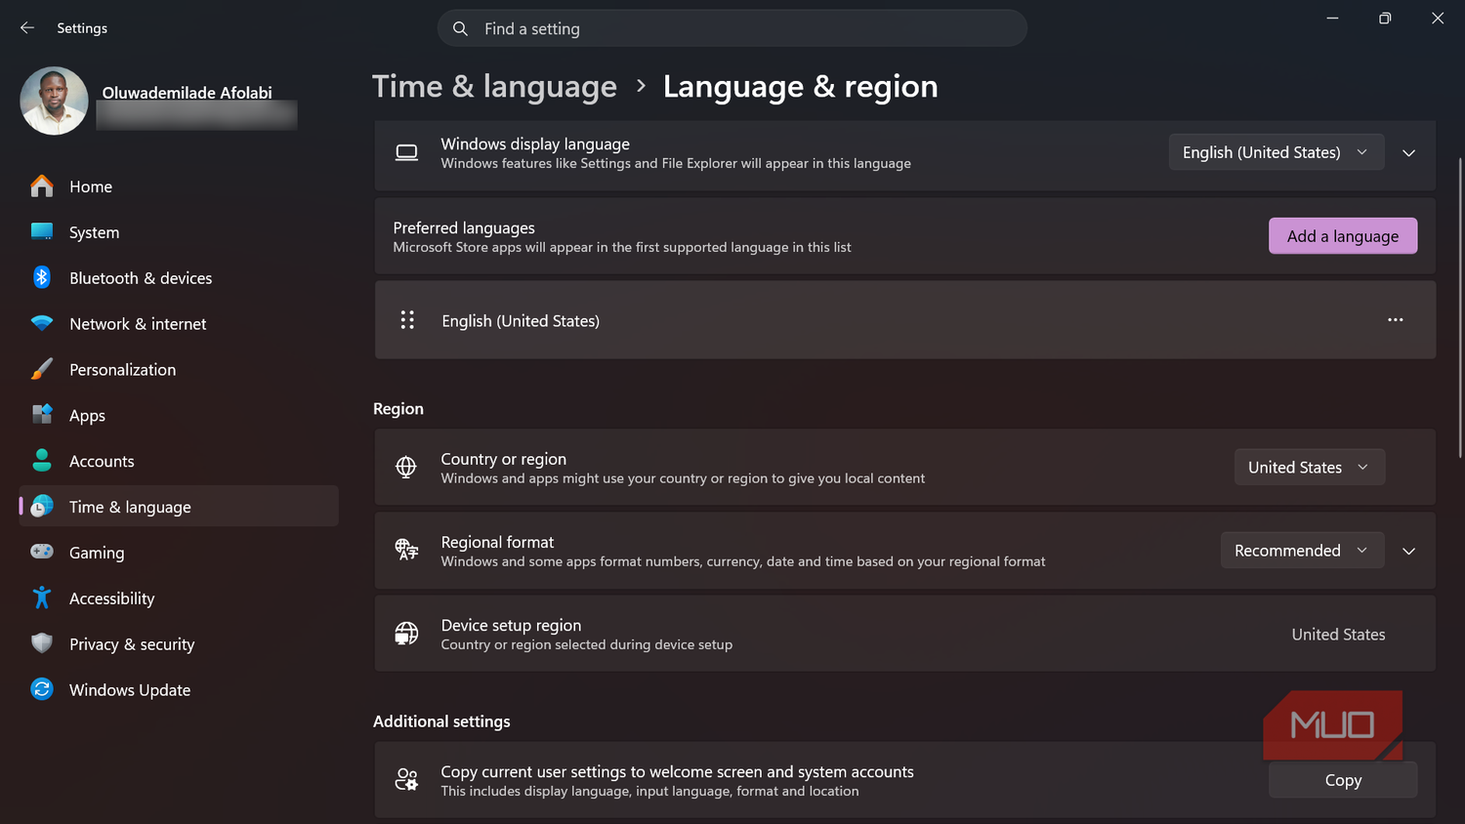This screenshot has width=1465, height=824.
Task: Click the Regional format icon
Action: click(x=406, y=550)
